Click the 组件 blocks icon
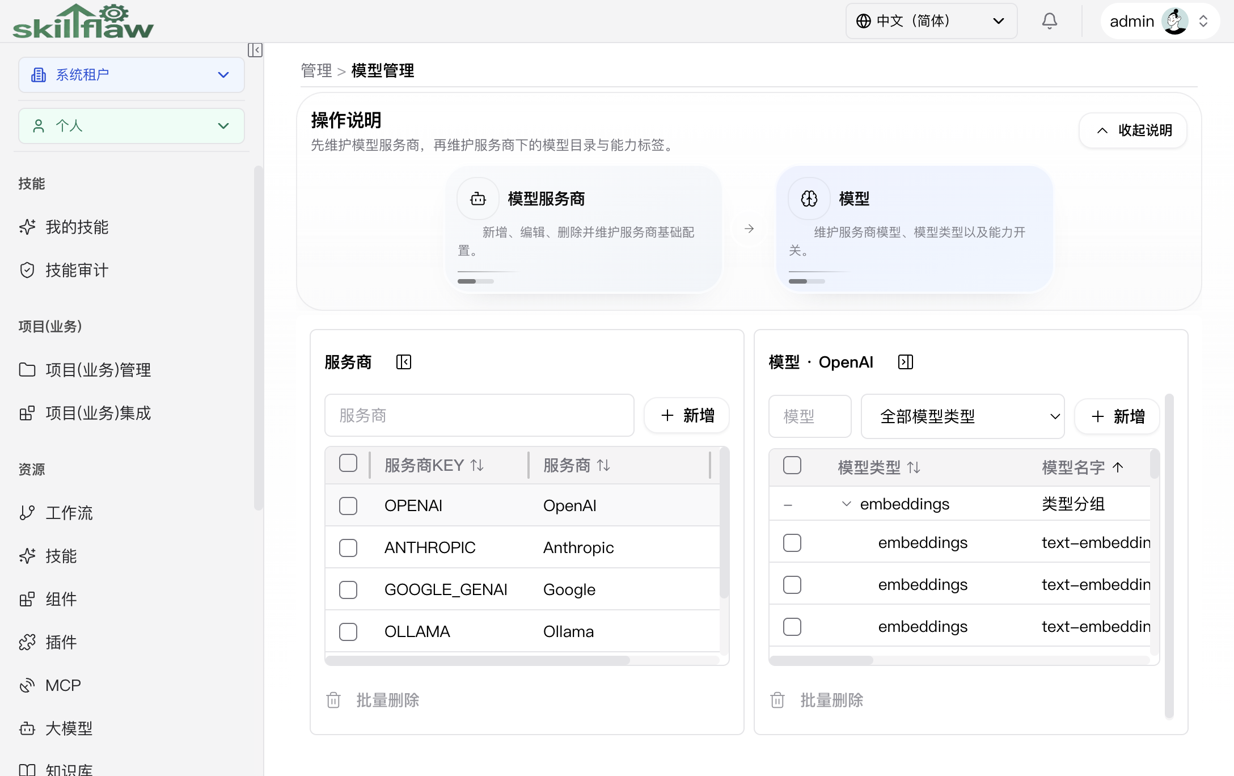Image resolution: width=1234 pixels, height=776 pixels. 27,599
